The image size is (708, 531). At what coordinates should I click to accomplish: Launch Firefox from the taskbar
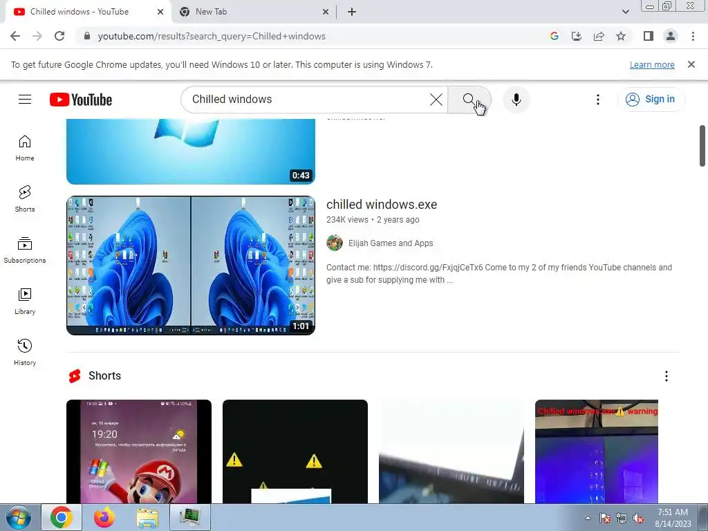pos(104,517)
